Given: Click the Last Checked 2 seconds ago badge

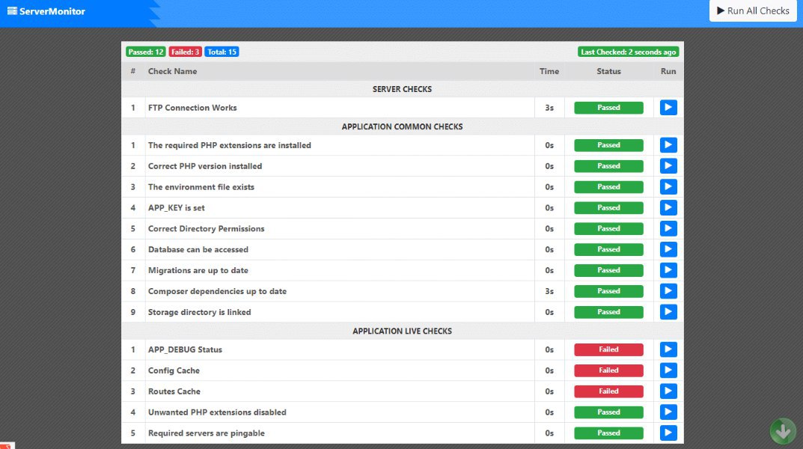Looking at the screenshot, I should (629, 52).
